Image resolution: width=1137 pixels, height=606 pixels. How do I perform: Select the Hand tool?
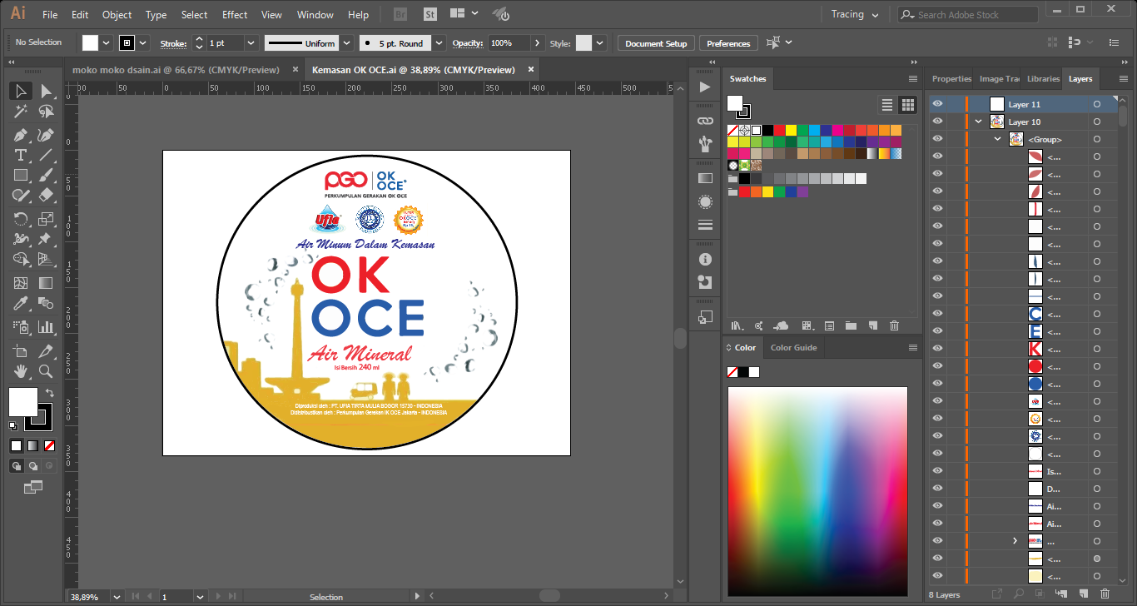[x=21, y=371]
